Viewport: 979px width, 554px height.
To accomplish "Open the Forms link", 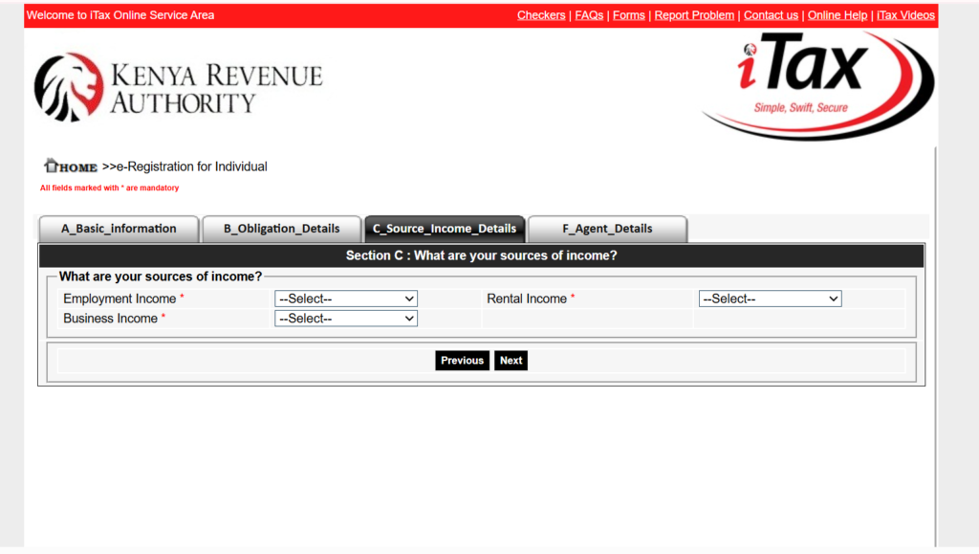I will (628, 14).
